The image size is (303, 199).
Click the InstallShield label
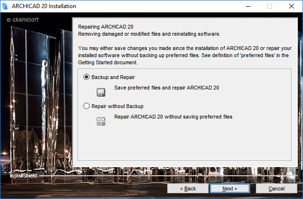click(x=23, y=176)
